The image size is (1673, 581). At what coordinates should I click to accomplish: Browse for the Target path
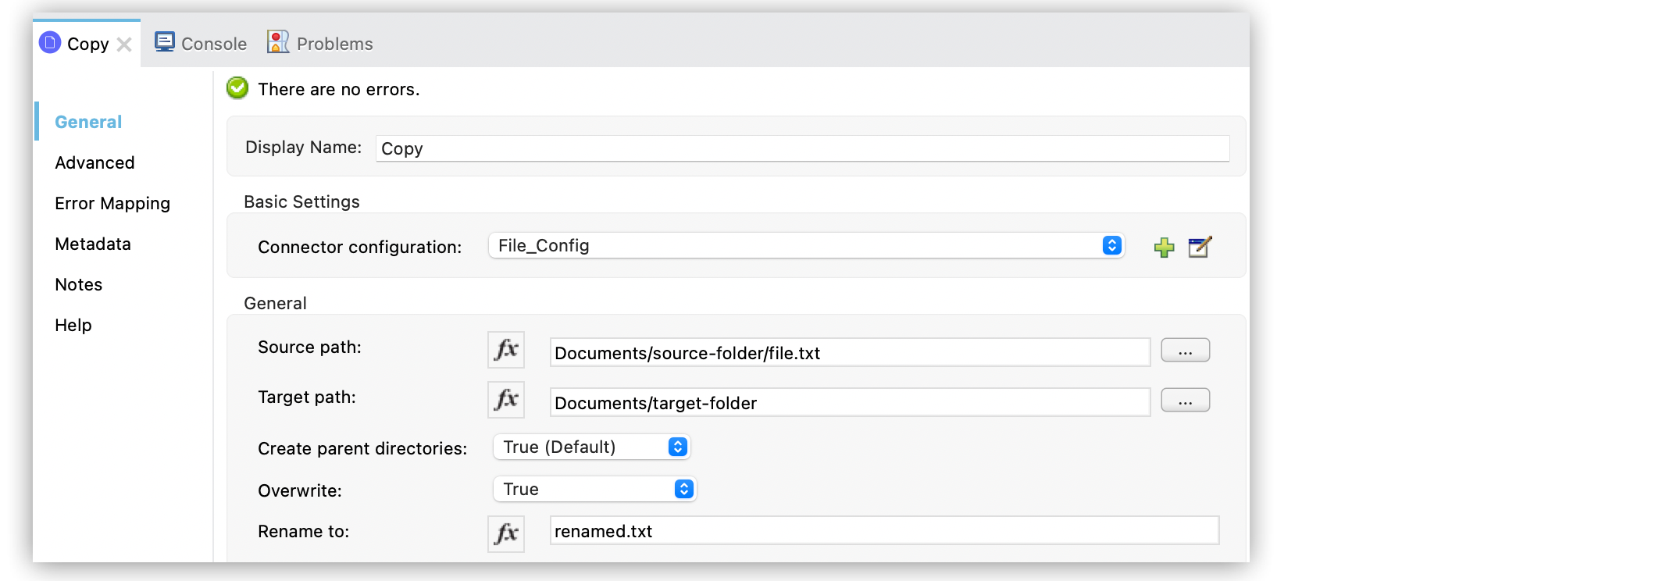point(1185,400)
